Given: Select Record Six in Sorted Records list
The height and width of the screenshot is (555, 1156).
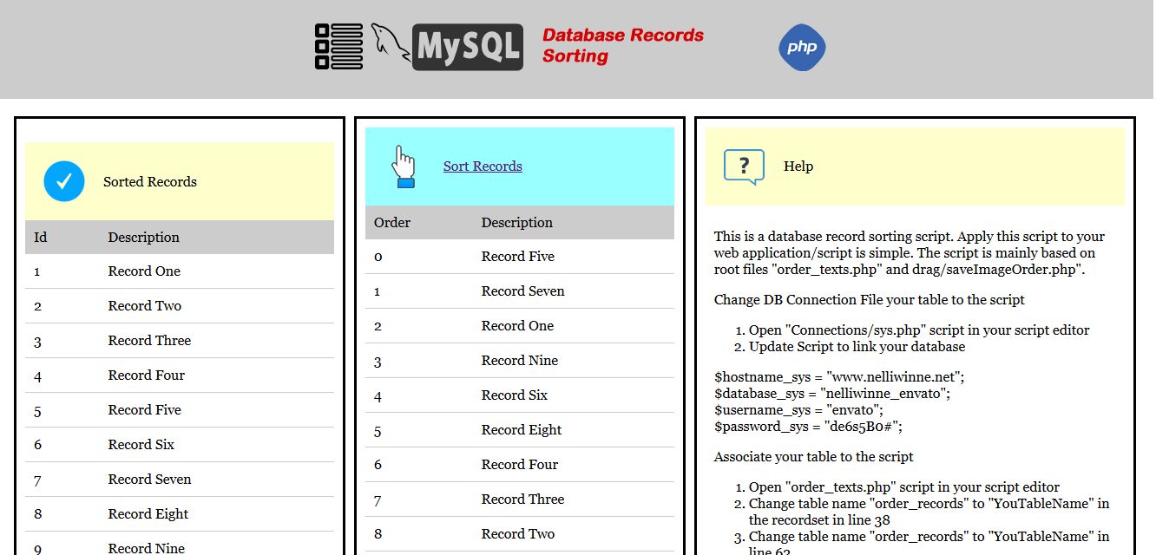Looking at the screenshot, I should pos(141,445).
